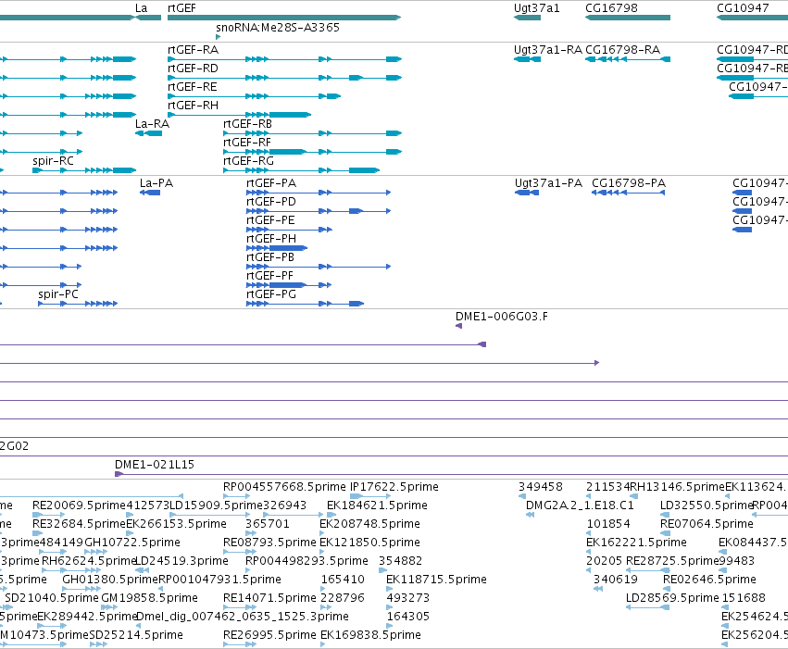
Task: Select EST RE20069.5prime
Action: point(79,505)
